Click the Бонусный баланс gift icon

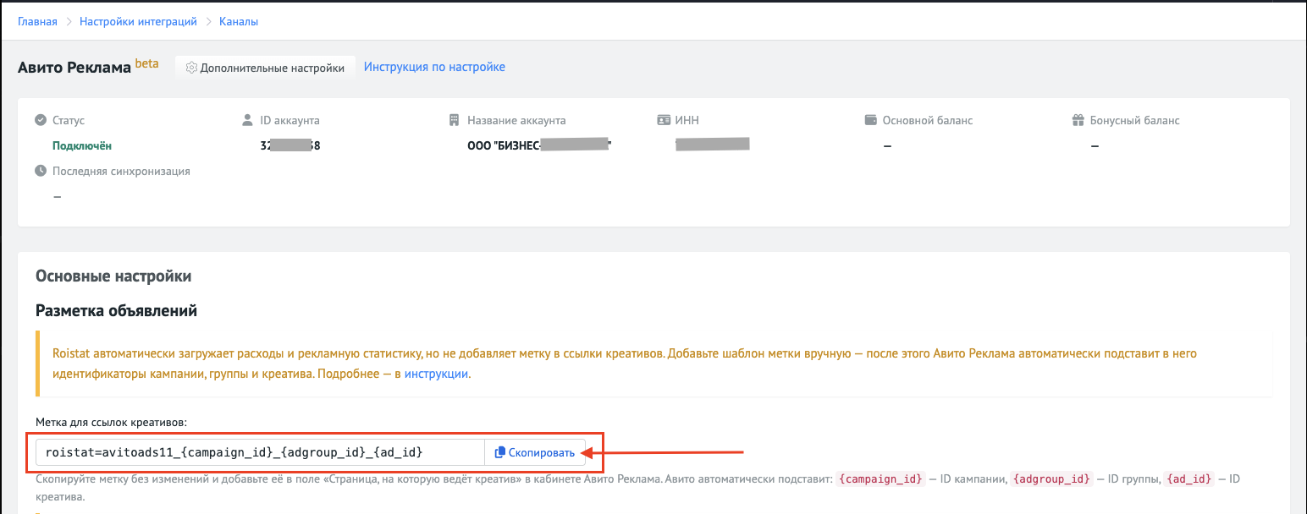click(1078, 120)
